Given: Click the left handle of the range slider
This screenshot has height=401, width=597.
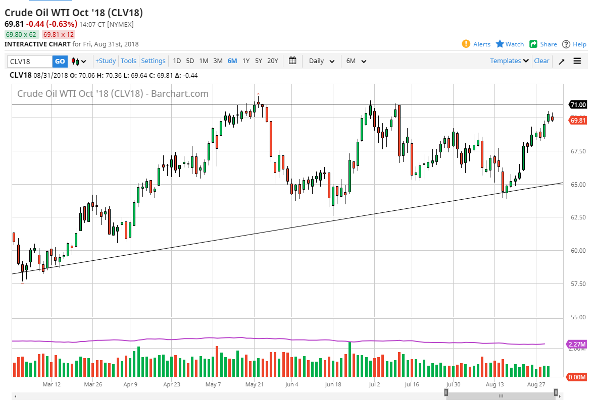Looking at the screenshot, I should coord(446,392).
